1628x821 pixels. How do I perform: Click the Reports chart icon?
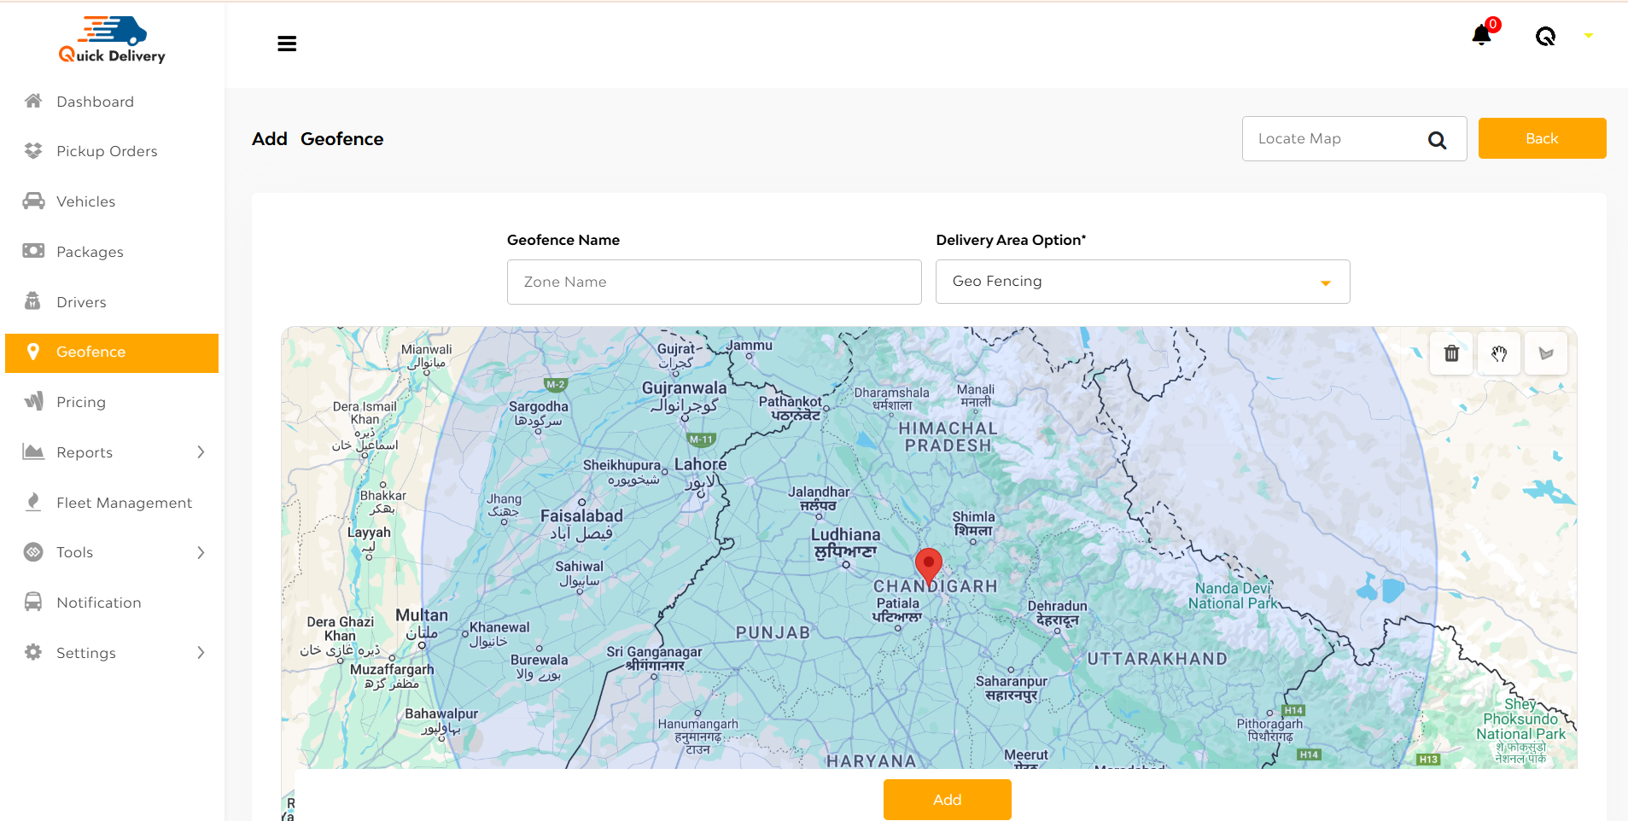(33, 451)
